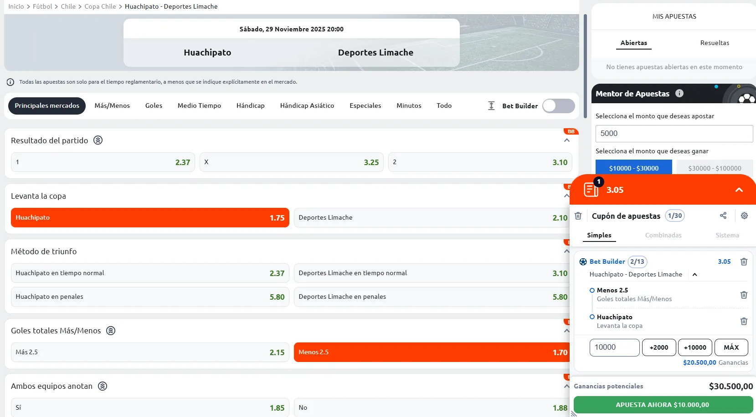Click the MÁX stake button
Image resolution: width=756 pixels, height=417 pixels.
pyautogui.click(x=731, y=347)
